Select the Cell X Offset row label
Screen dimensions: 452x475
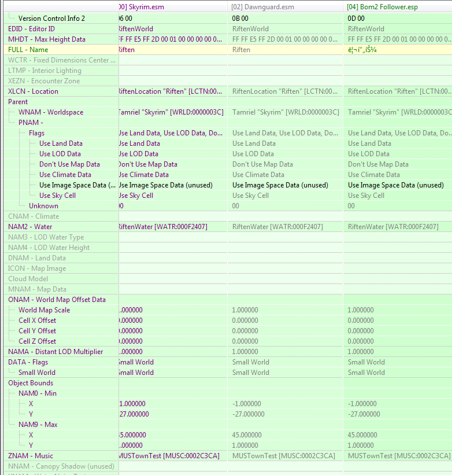click(37, 321)
